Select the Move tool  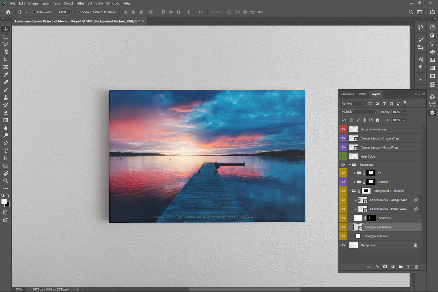[x=6, y=29]
